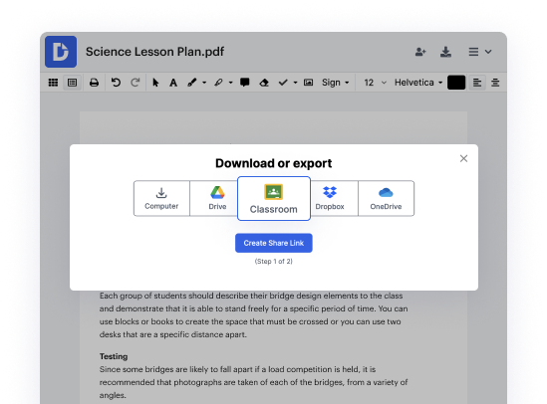Screen dimensions: 547x404
Task: Open the Sign dropdown
Action: (335, 83)
